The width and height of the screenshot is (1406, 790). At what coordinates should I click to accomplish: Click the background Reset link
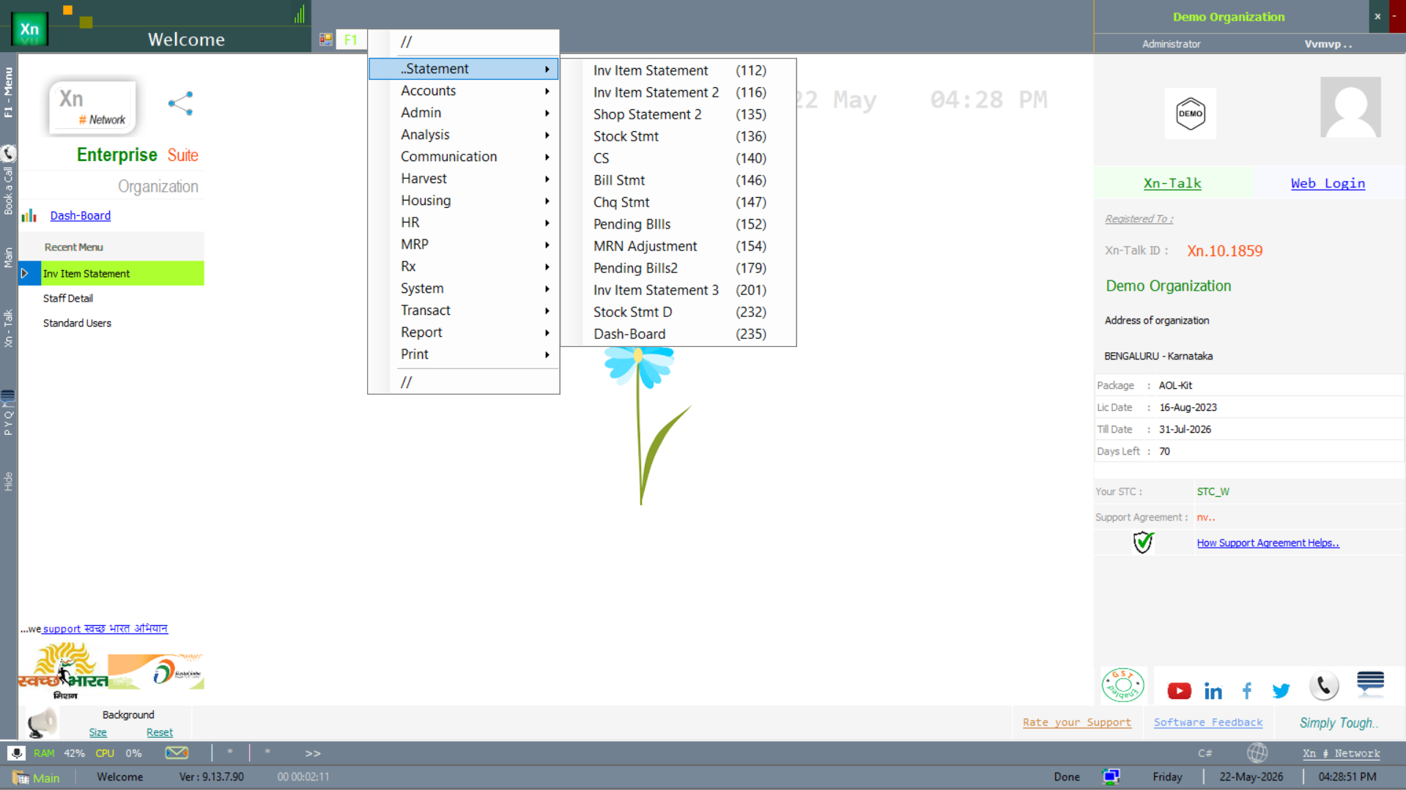[x=160, y=732]
